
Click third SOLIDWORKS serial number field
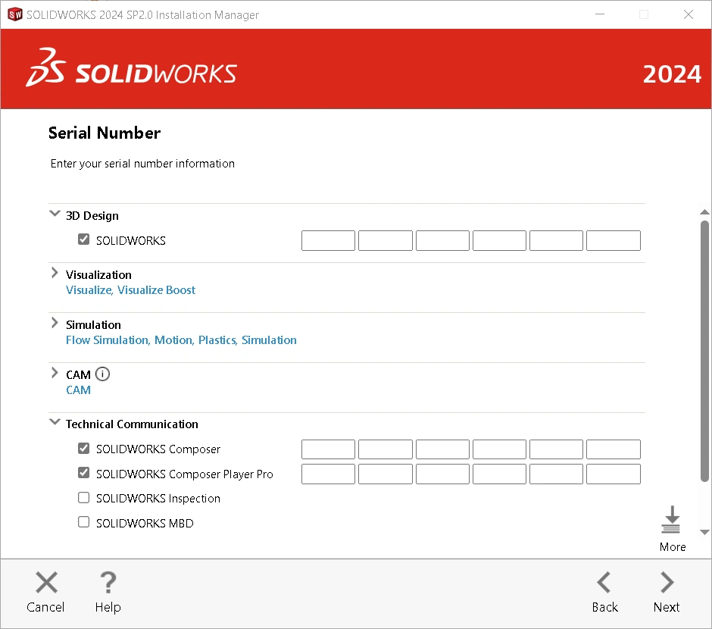click(x=443, y=241)
